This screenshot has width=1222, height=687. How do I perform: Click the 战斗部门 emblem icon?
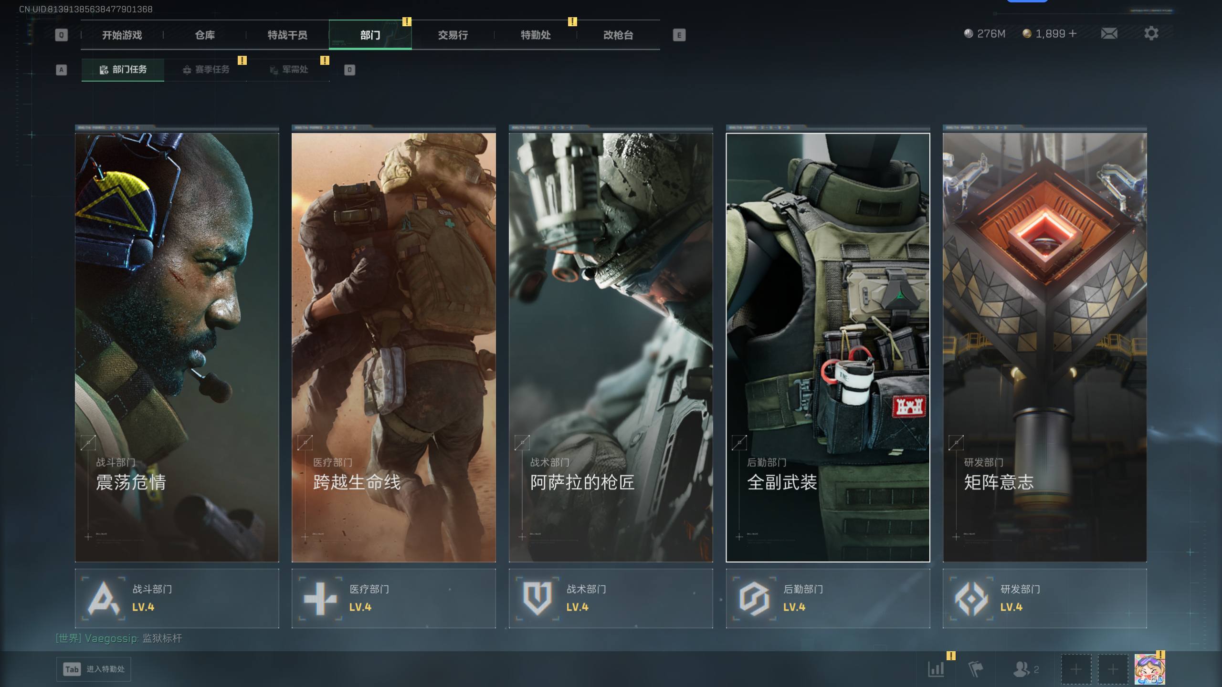point(104,598)
